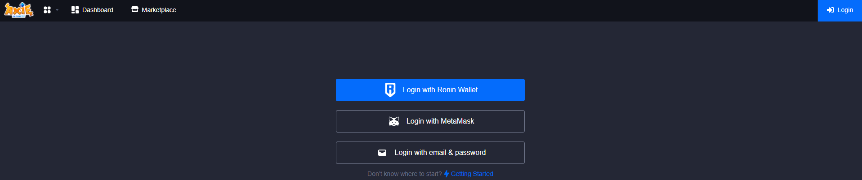The image size is (862, 180).
Task: Click the sign-in arrow icon in the top-right
Action: (x=831, y=10)
